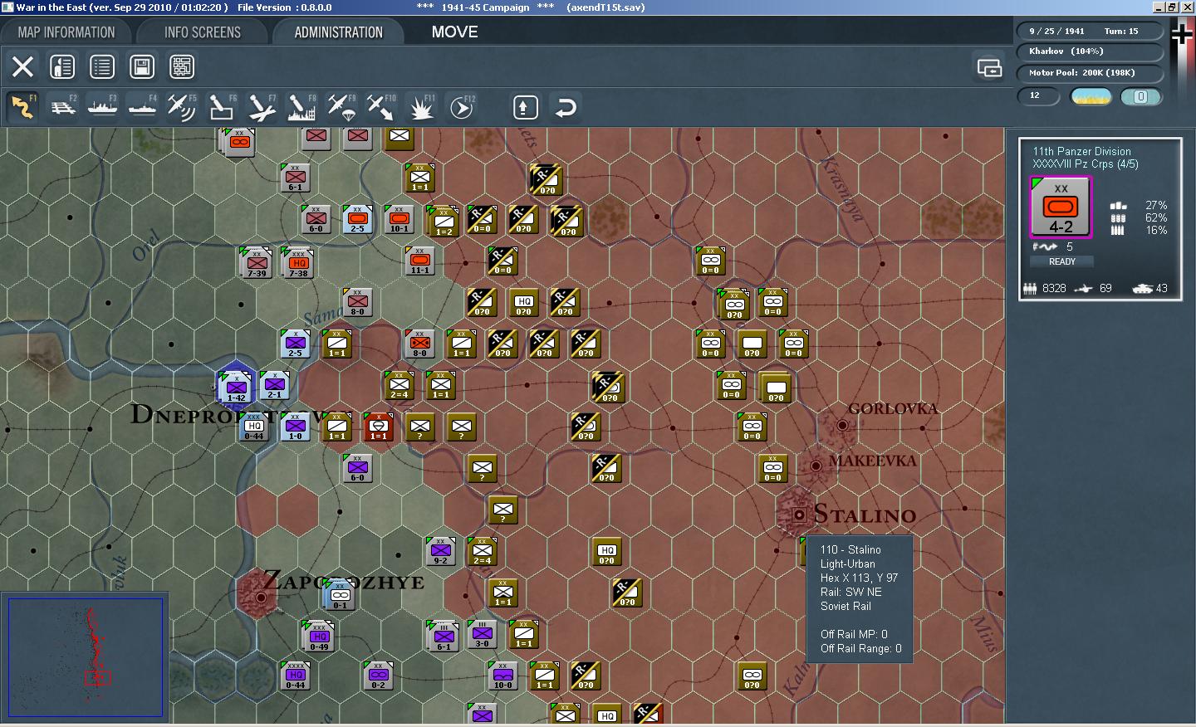The image size is (1196, 727).
Task: Select the 1-0 purple unit counter
Action: click(x=295, y=427)
